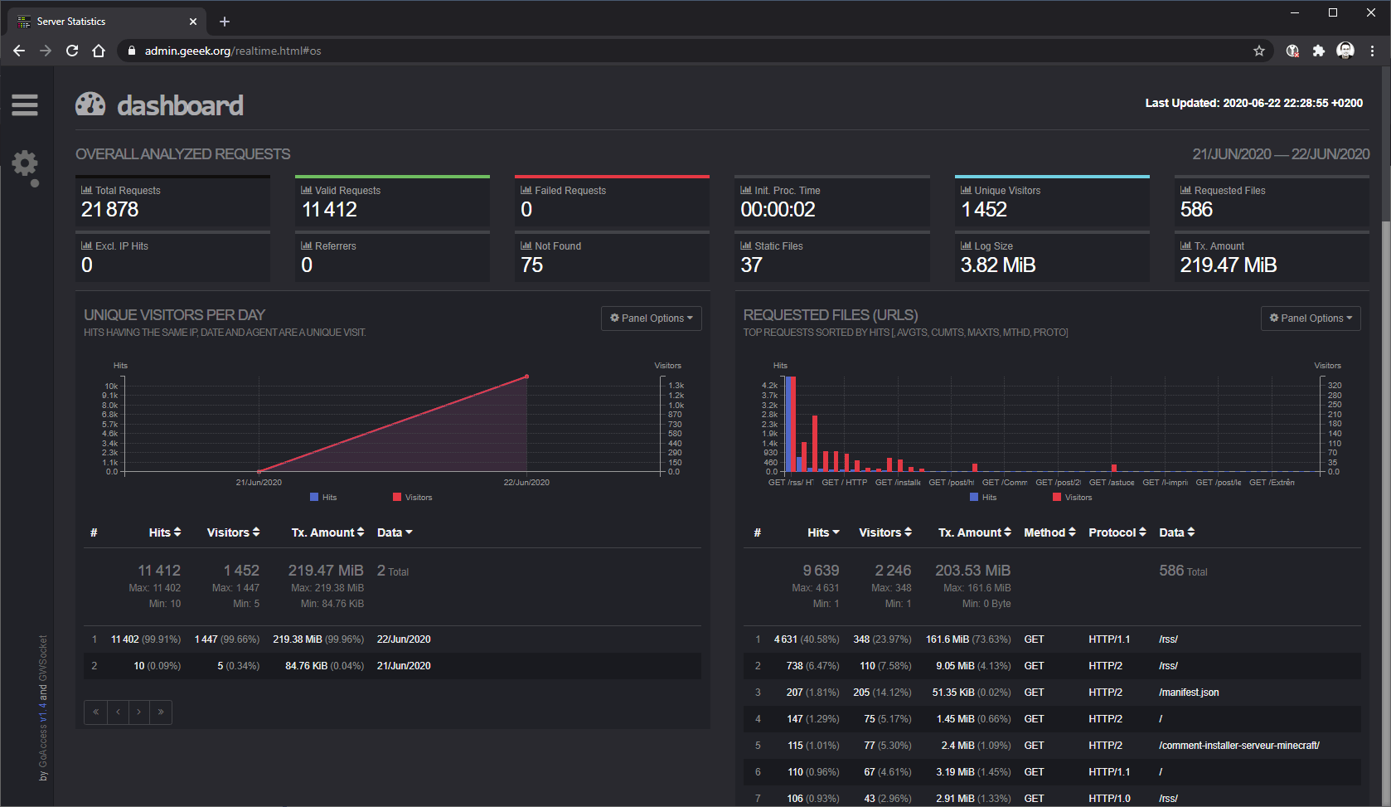Click chart icon beside Excl. IP Hits
Viewport: 1391px width, 807px height.
(x=86, y=246)
